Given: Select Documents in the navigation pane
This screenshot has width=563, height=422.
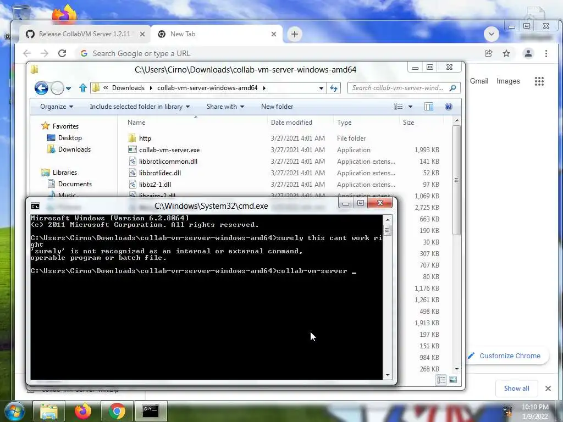Looking at the screenshot, I should [x=70, y=184].
